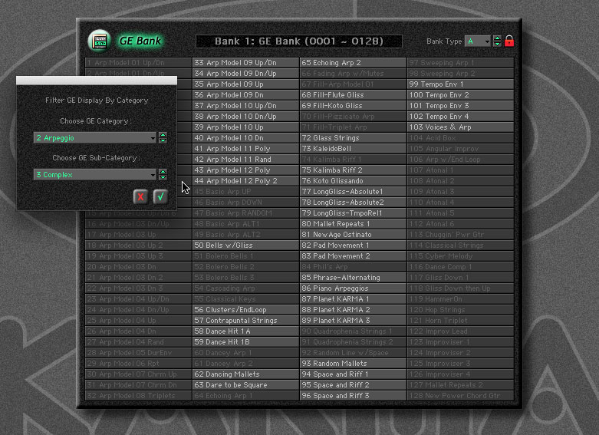Pick 99 Tempo Env 1 entry
The height and width of the screenshot is (435, 599).
460,84
